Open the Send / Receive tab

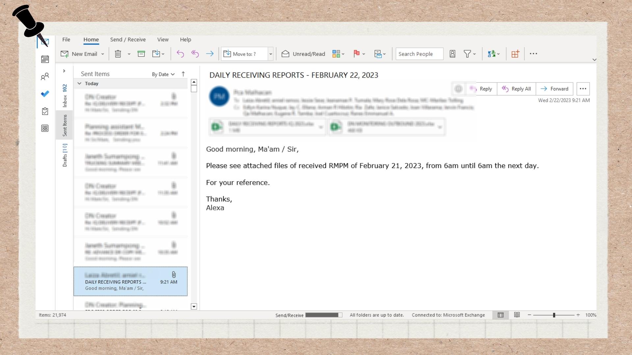(x=128, y=39)
